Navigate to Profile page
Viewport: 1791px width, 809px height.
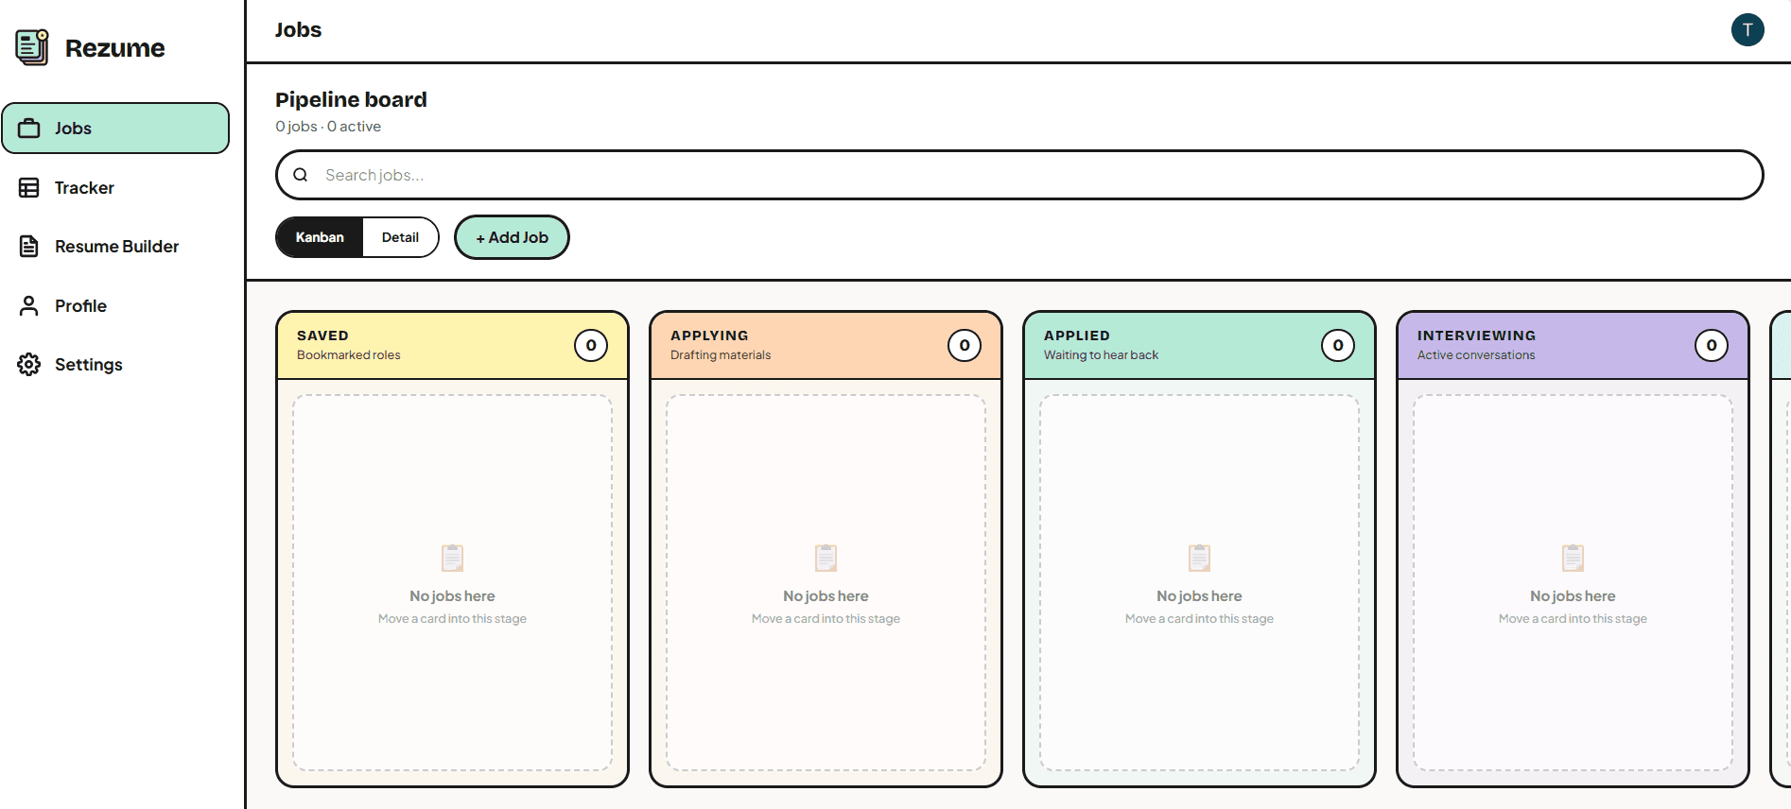(x=115, y=306)
